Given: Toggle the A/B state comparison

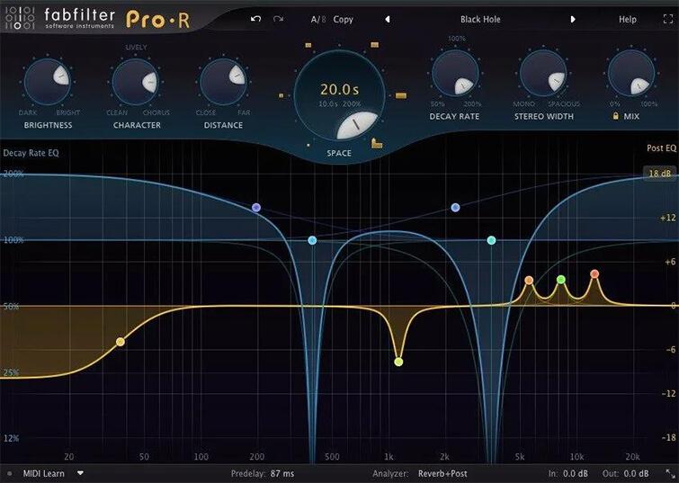Looking at the screenshot, I should click(318, 20).
